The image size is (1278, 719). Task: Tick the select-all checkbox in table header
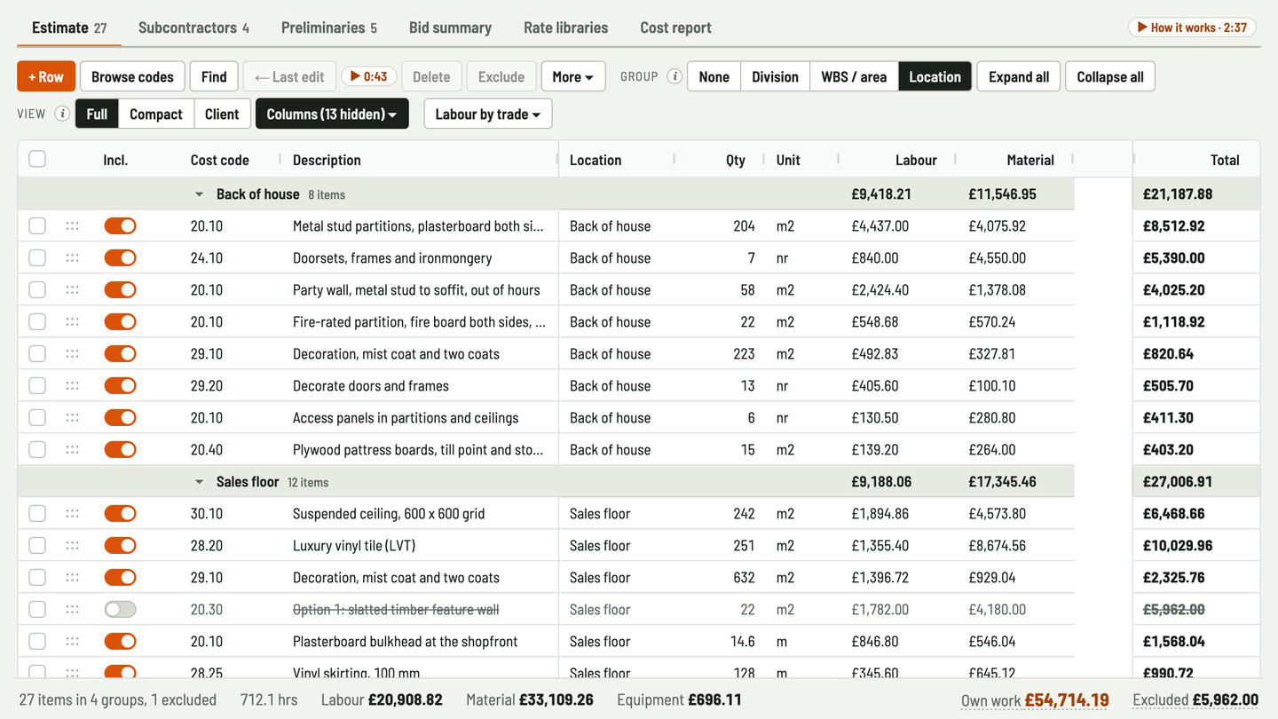click(x=37, y=160)
